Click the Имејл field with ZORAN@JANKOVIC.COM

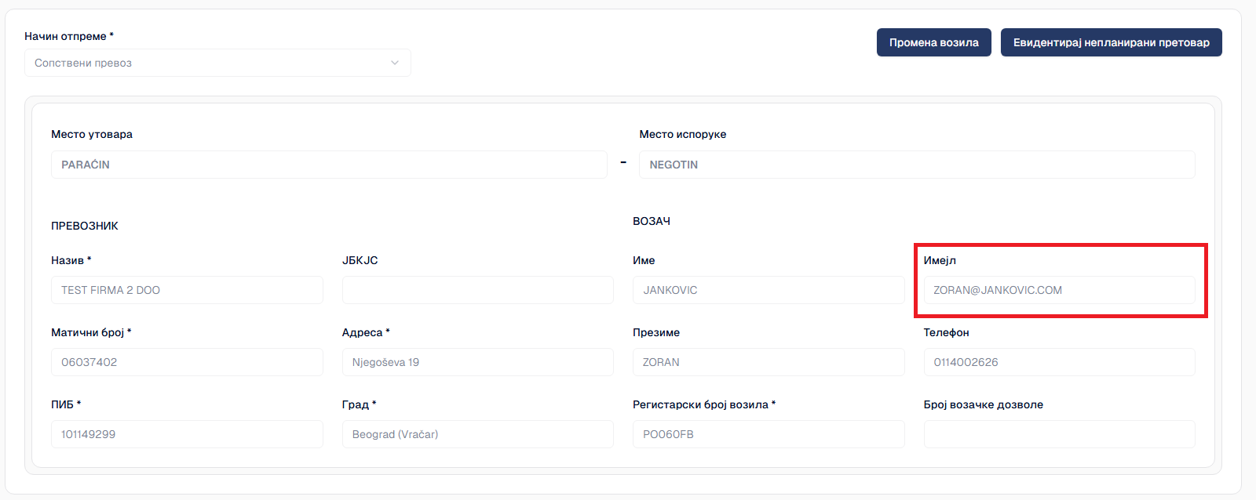[x=1058, y=290]
